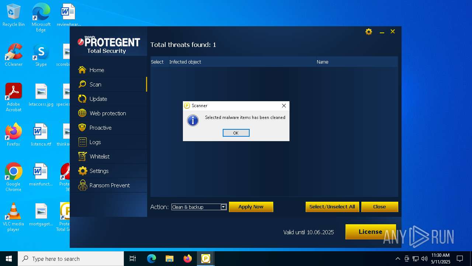
Task: Click the blue information icon in Scanner dialog
Action: (x=193, y=120)
